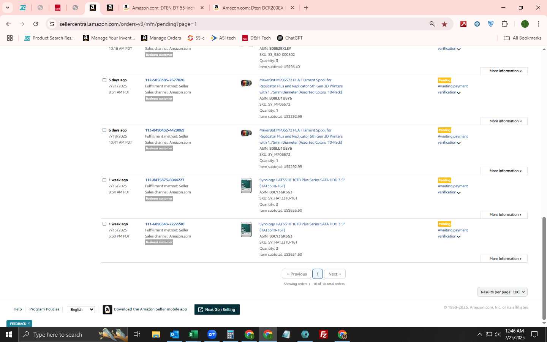
Task: Open order 113-0490432-4429069 details
Action: (x=164, y=130)
